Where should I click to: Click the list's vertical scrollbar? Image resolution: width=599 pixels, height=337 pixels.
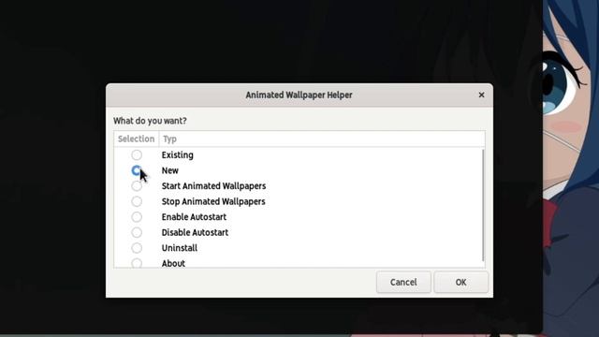[x=483, y=205]
